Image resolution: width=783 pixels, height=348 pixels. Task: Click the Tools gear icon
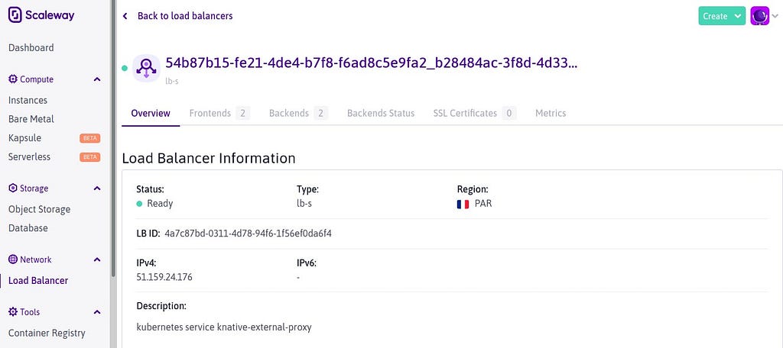[13, 311]
